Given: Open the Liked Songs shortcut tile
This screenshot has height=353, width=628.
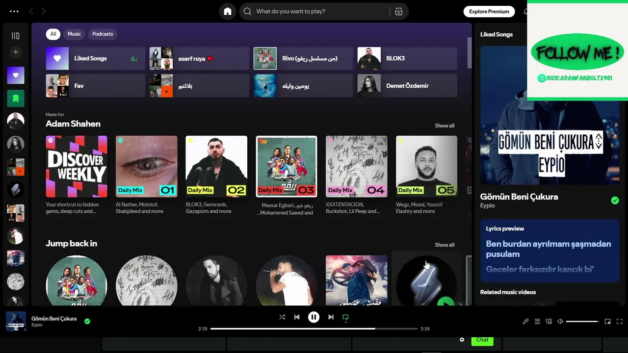Looking at the screenshot, I should point(96,58).
